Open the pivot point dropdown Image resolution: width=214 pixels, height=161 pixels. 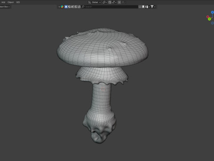pyautogui.click(x=104, y=2)
